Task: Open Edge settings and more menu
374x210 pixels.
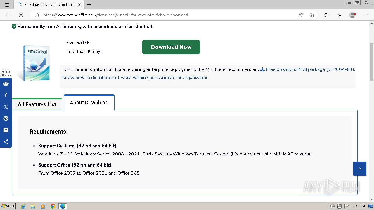Action: (x=366, y=15)
